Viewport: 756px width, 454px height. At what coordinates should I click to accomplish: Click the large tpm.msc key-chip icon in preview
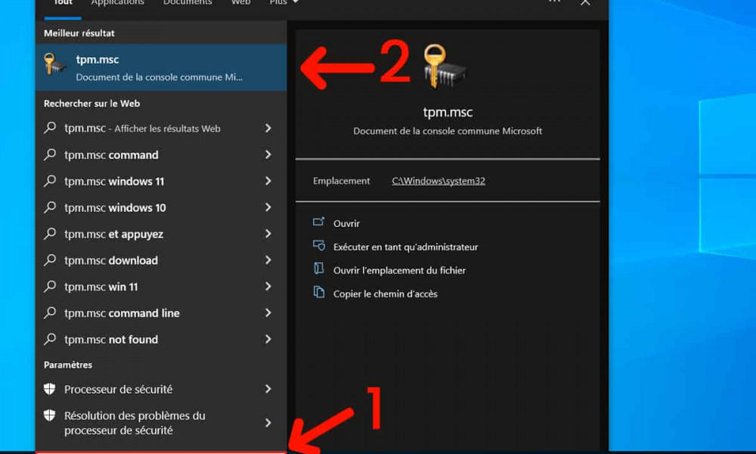click(445, 67)
